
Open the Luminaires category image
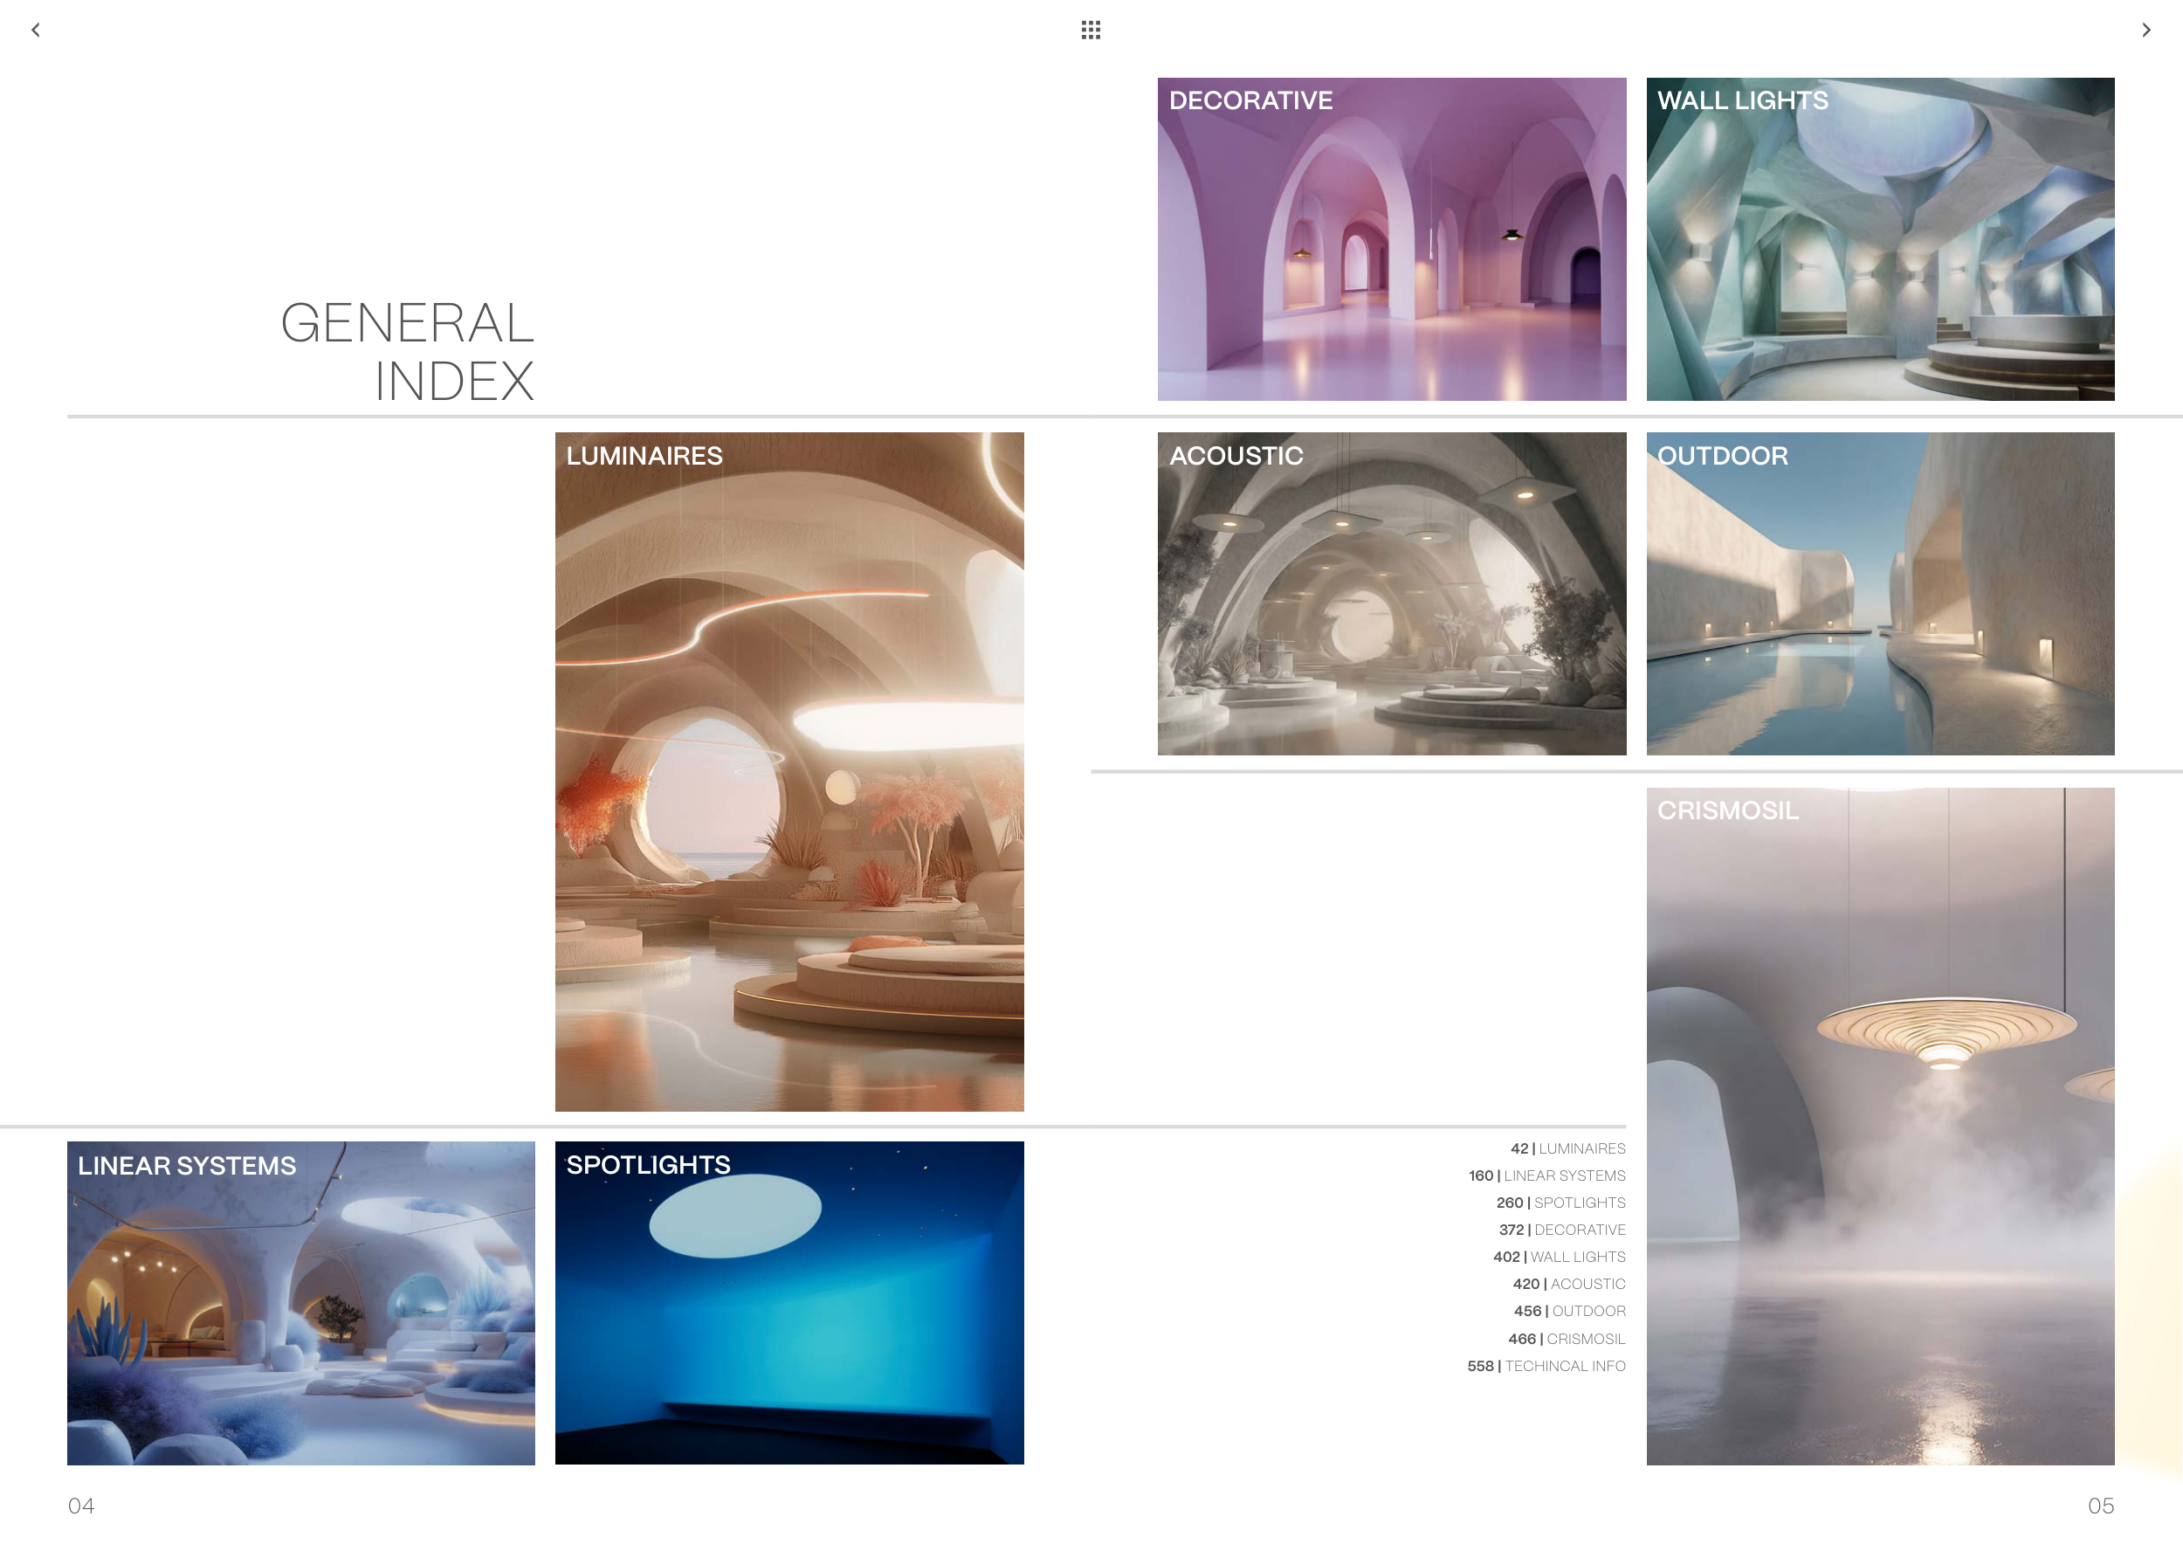pyautogui.click(x=789, y=772)
